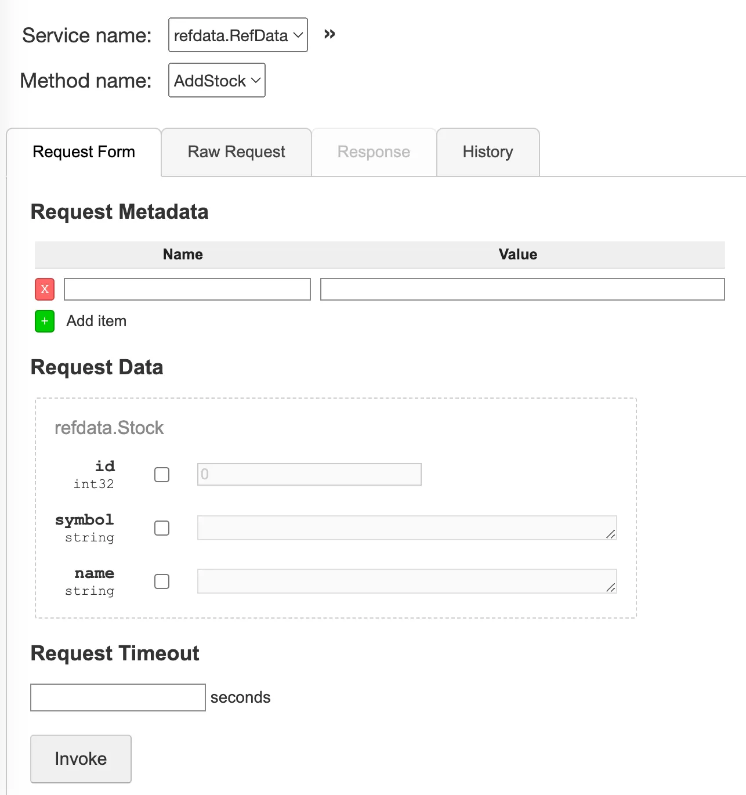Open the History tab
Image resolution: width=746 pixels, height=795 pixels.
487,151
